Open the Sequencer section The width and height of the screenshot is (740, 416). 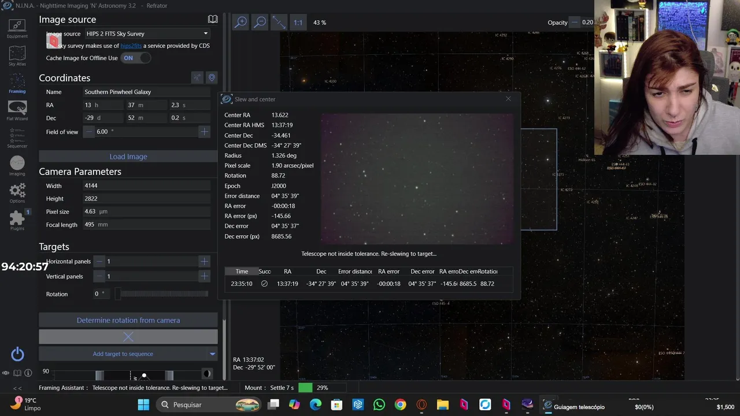[17, 138]
